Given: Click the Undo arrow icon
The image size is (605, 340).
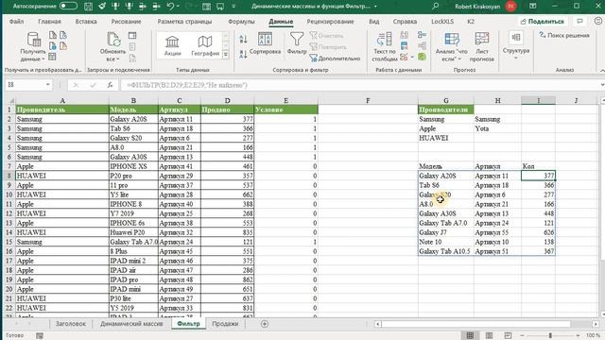Looking at the screenshot, I should coord(170,7).
